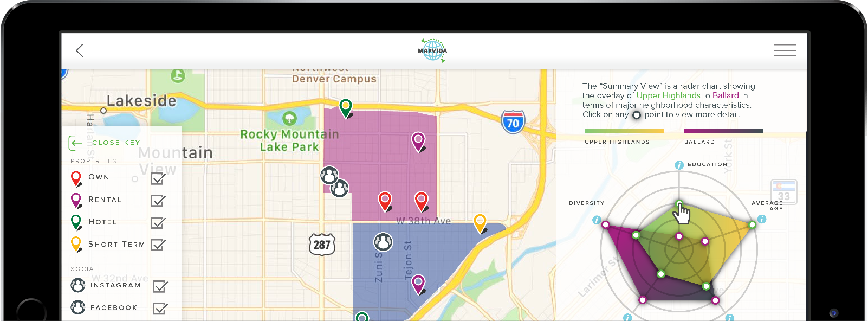This screenshot has height=321, width=868.
Task: Click the Tejon St street label
Action: (409, 260)
